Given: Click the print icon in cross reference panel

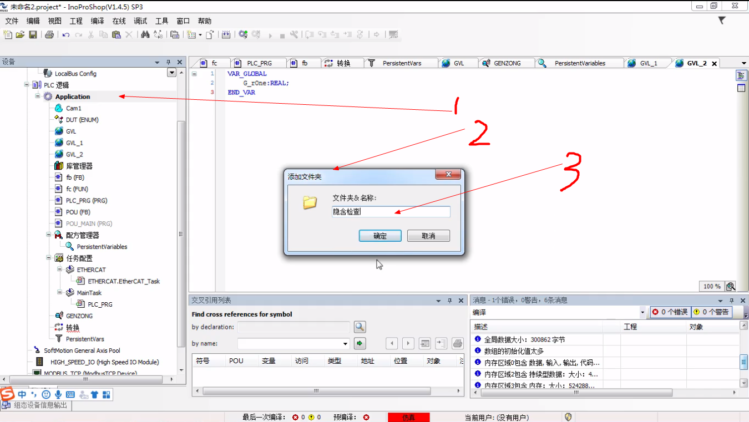Looking at the screenshot, I should [x=458, y=343].
